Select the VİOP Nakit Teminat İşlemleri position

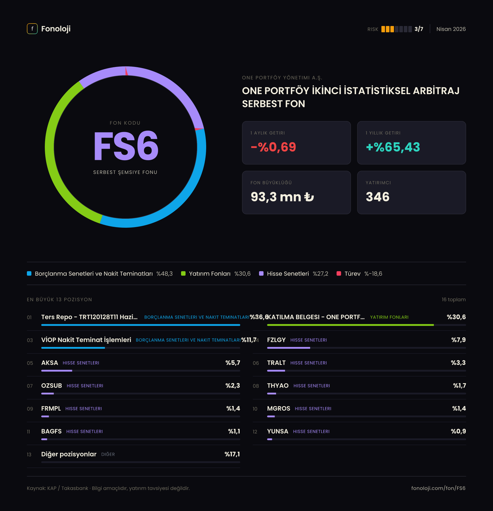[x=133, y=342]
